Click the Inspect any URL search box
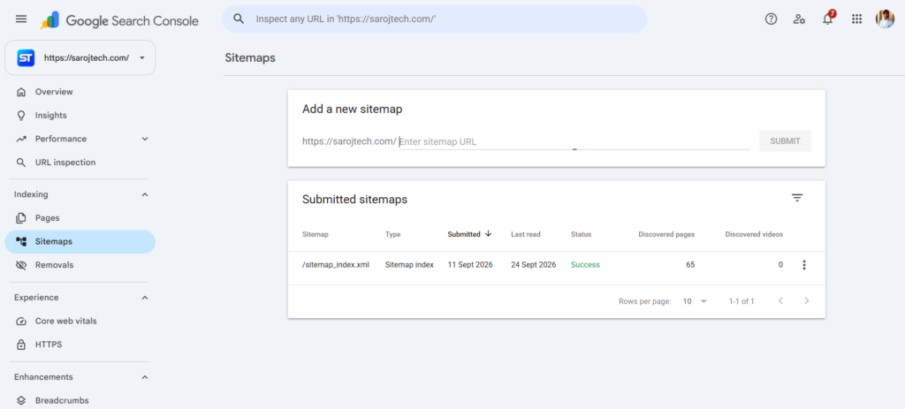 [x=435, y=19]
